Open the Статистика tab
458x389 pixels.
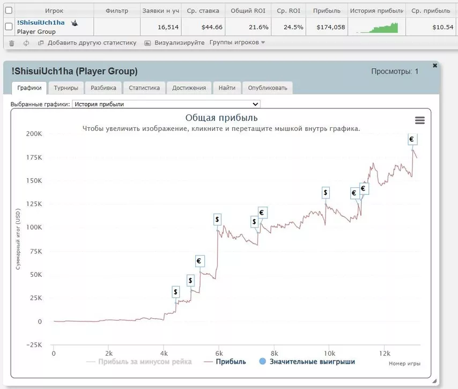(x=144, y=88)
